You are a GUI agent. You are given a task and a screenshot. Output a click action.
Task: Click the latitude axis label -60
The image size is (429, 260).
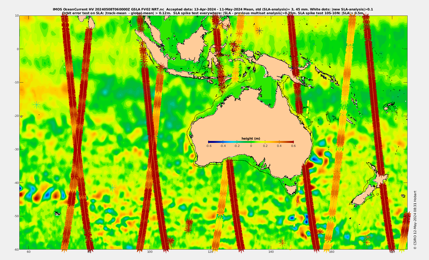16,249
